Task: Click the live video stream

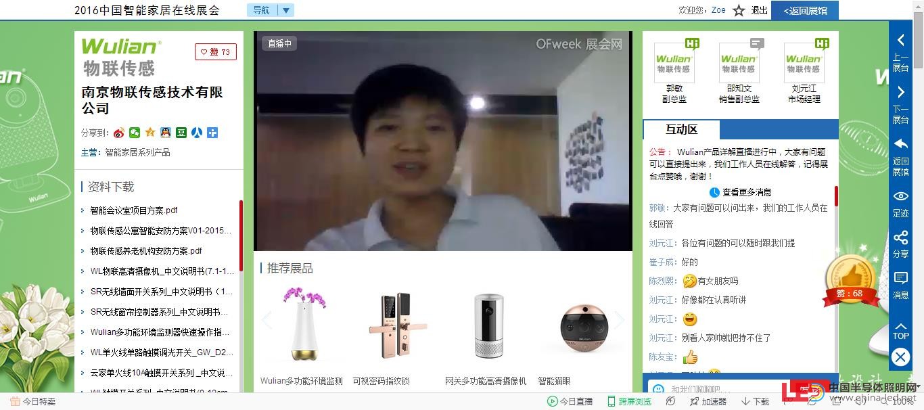Action: tap(443, 141)
